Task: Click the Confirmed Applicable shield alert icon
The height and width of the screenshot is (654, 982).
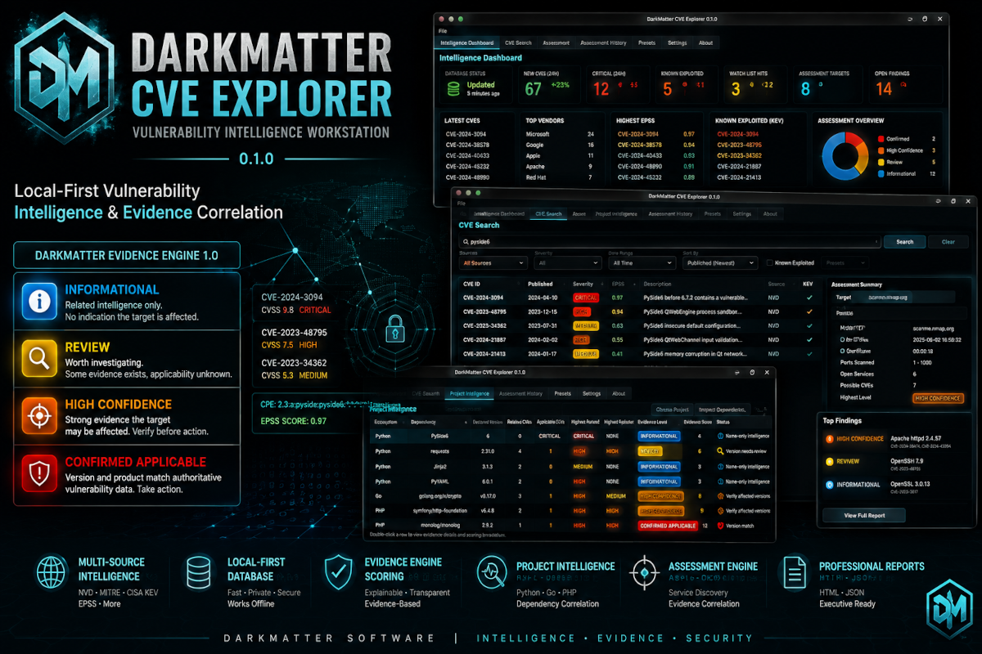Action: (x=39, y=473)
